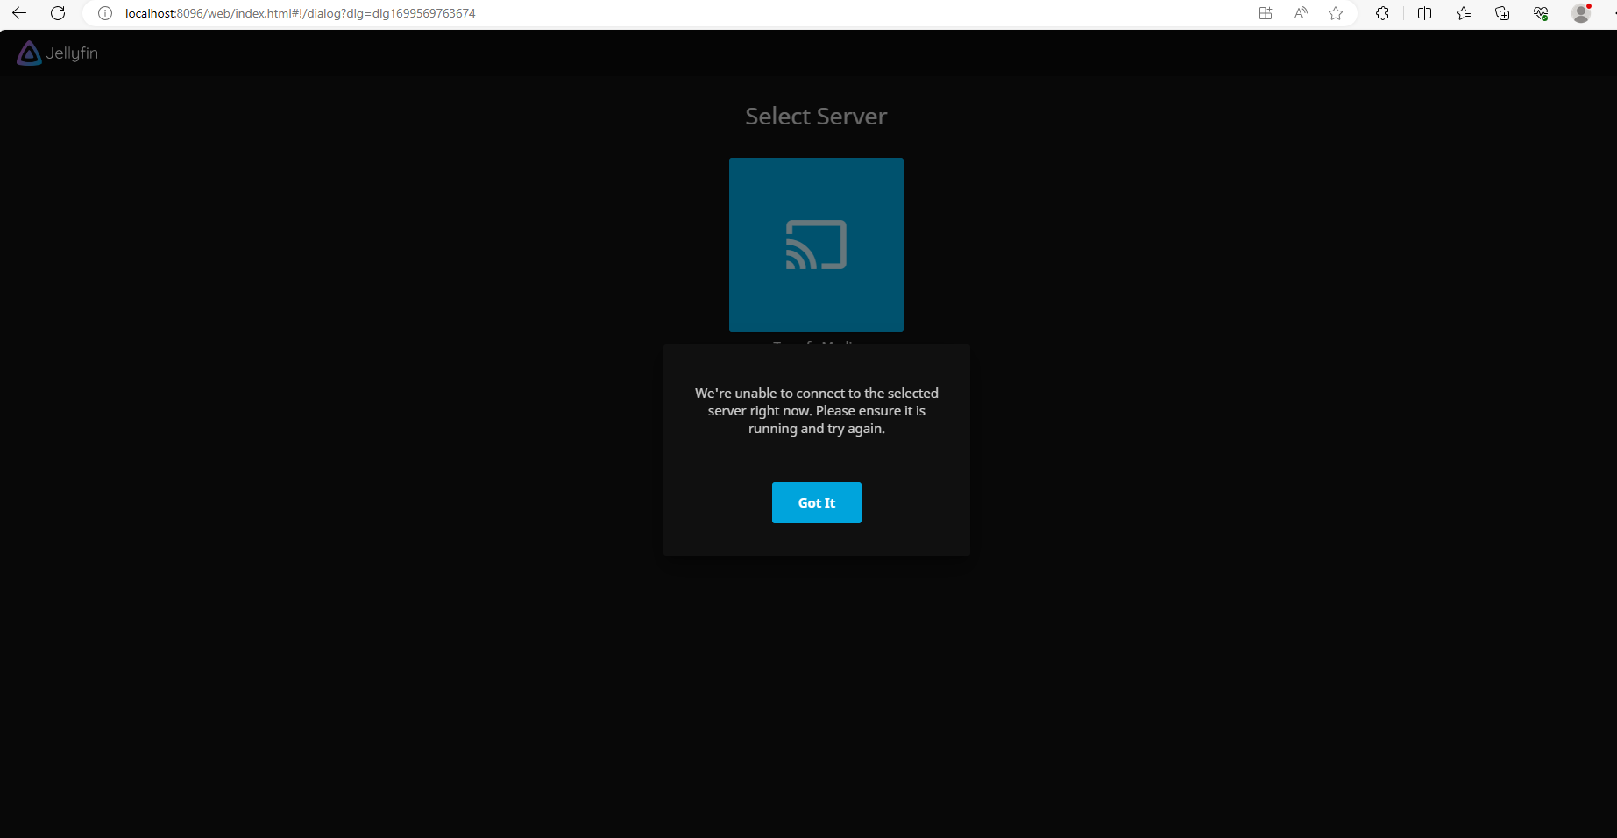This screenshot has height=838, width=1617.
Task: Add page to favorites with star icon
Action: (x=1336, y=13)
